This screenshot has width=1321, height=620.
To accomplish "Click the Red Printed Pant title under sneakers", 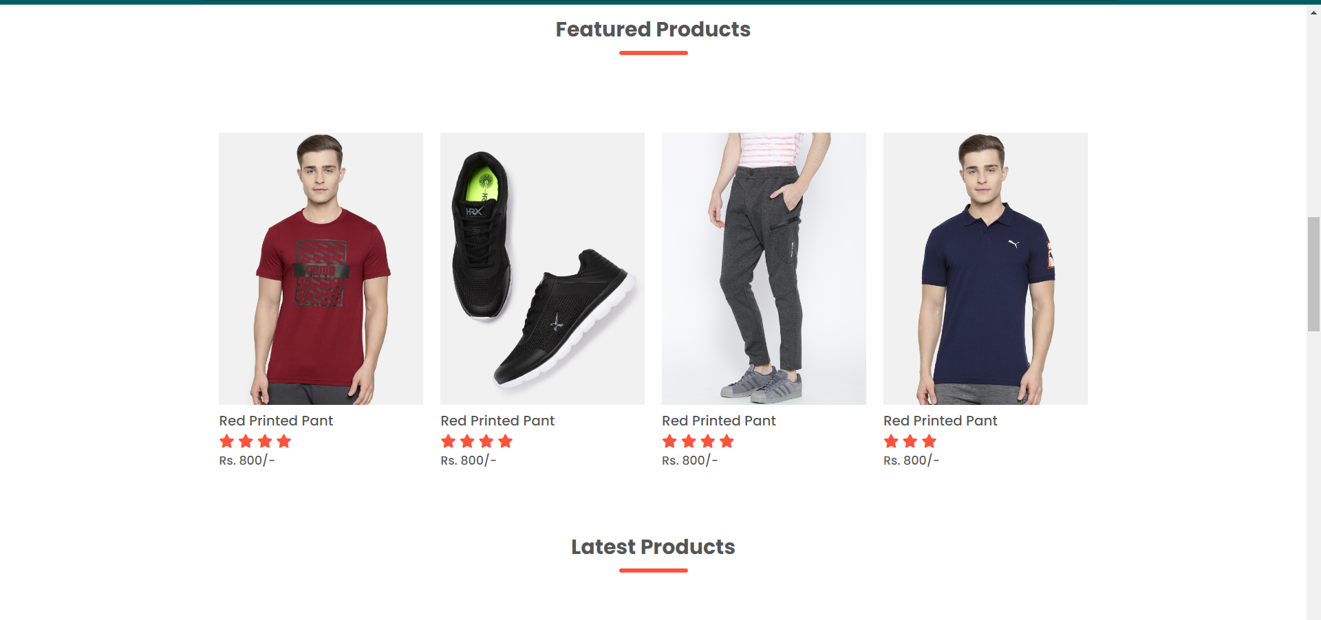I will pyautogui.click(x=497, y=421).
